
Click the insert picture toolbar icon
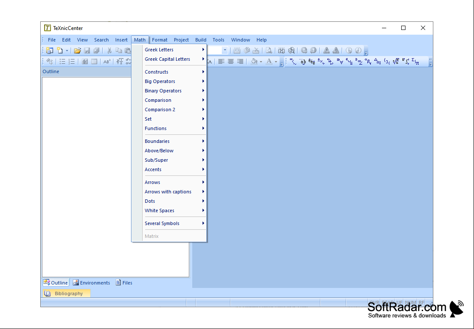point(85,62)
